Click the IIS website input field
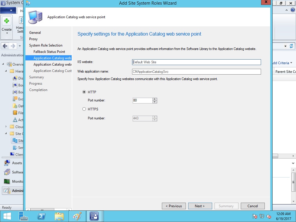 pos(196,62)
